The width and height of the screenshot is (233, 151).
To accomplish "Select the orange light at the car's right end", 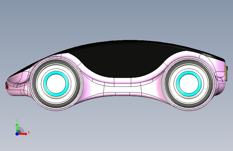I will pyautogui.click(x=226, y=73).
